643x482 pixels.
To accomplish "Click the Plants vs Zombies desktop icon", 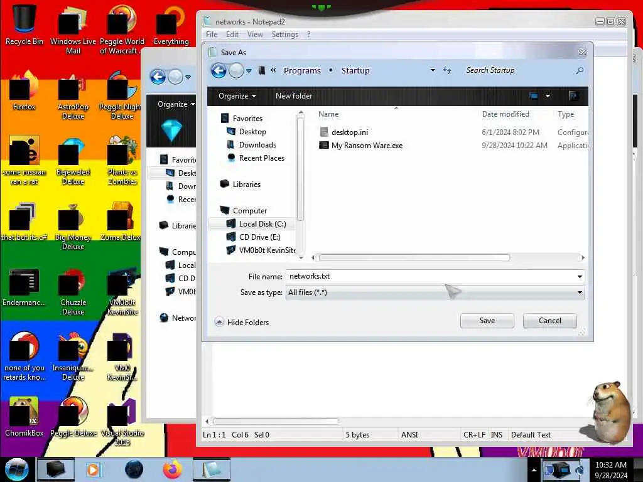I will click(122, 161).
